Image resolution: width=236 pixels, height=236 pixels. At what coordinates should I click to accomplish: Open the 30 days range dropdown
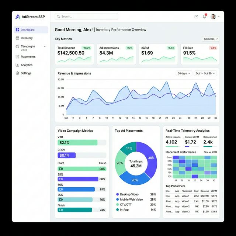(x=184, y=73)
